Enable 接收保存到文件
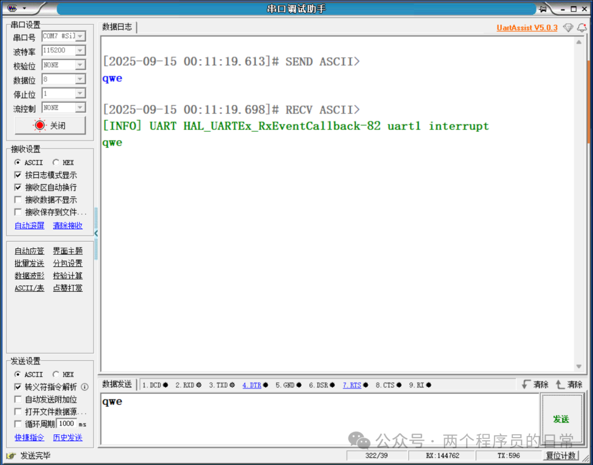The width and height of the screenshot is (593, 465). [18, 212]
